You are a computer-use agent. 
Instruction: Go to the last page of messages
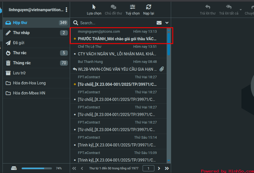pyautogui.click(x=167, y=168)
